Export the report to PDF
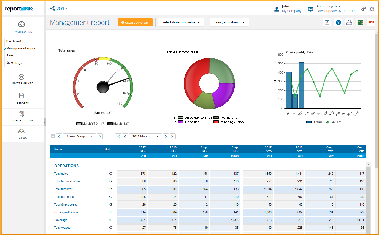Image resolution: width=379 pixels, height=235 pixels. click(x=371, y=23)
